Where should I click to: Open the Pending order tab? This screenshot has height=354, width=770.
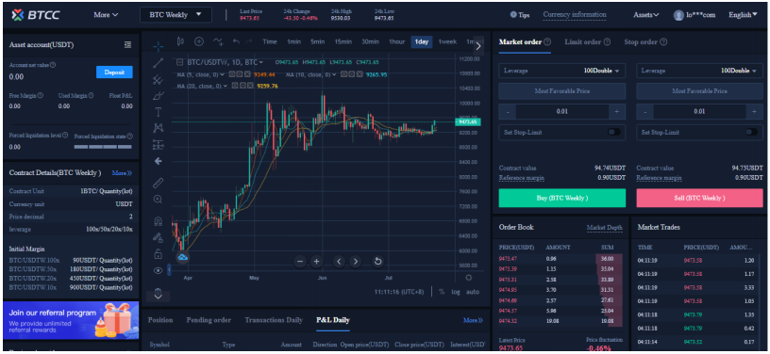pos(209,320)
